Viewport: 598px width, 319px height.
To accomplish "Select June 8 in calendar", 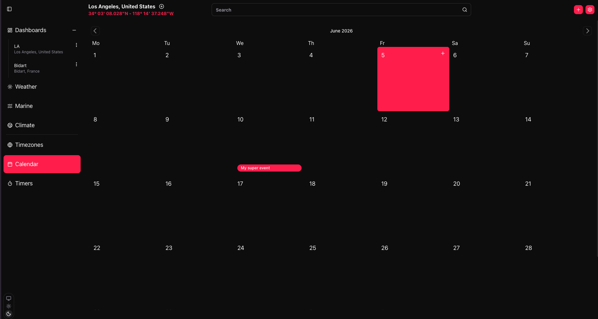I will (x=126, y=143).
